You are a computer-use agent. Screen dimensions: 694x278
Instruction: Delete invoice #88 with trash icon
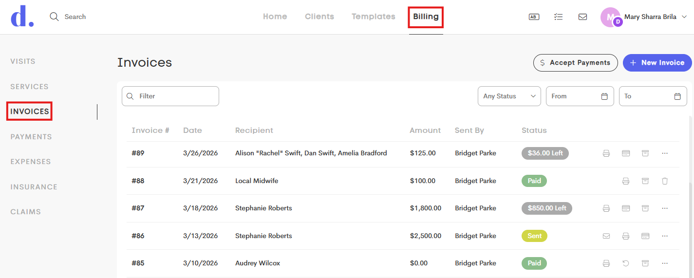665,181
